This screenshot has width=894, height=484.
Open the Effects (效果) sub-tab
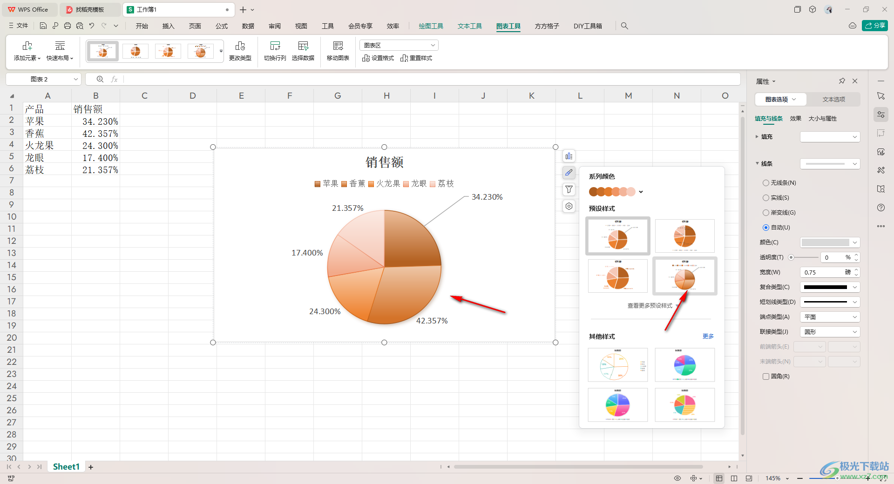795,119
